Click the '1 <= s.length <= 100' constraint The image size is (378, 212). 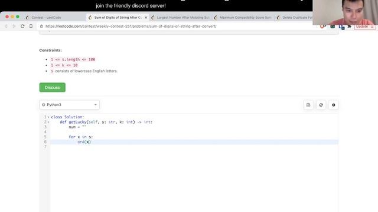coord(73,59)
